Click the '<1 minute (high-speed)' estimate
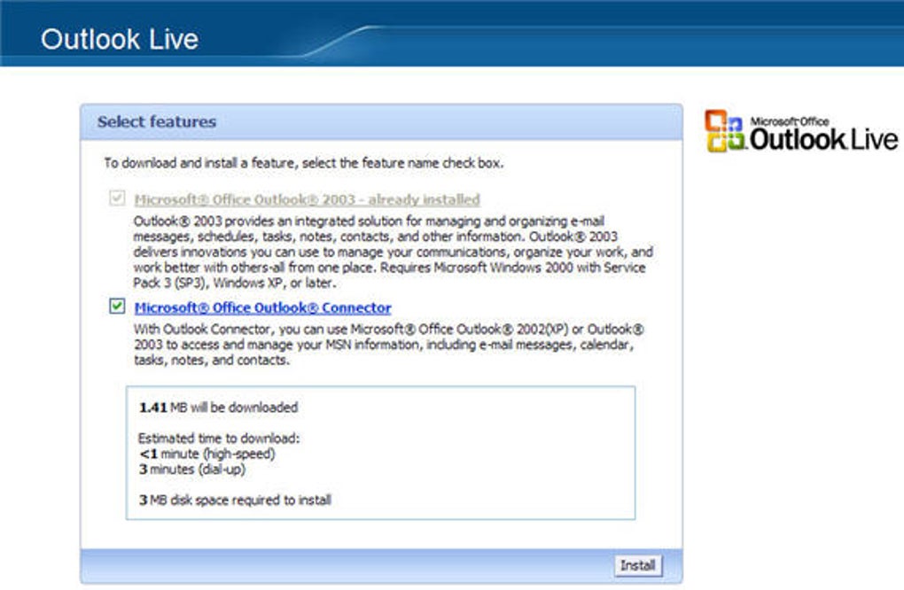904x590 pixels. pos(207,454)
